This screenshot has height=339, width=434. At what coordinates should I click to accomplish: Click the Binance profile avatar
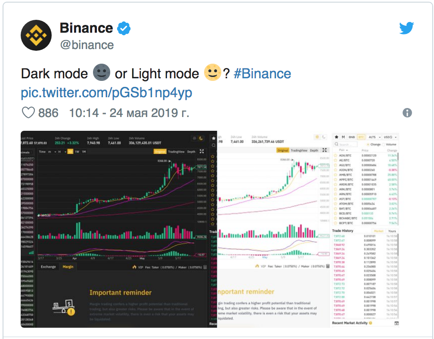point(36,35)
